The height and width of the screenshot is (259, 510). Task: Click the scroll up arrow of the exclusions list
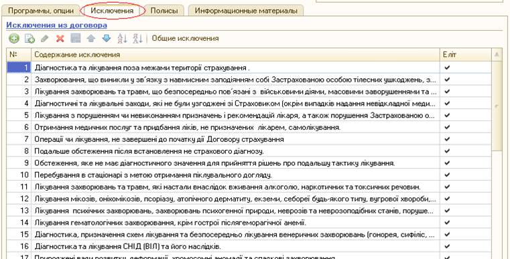click(497, 55)
